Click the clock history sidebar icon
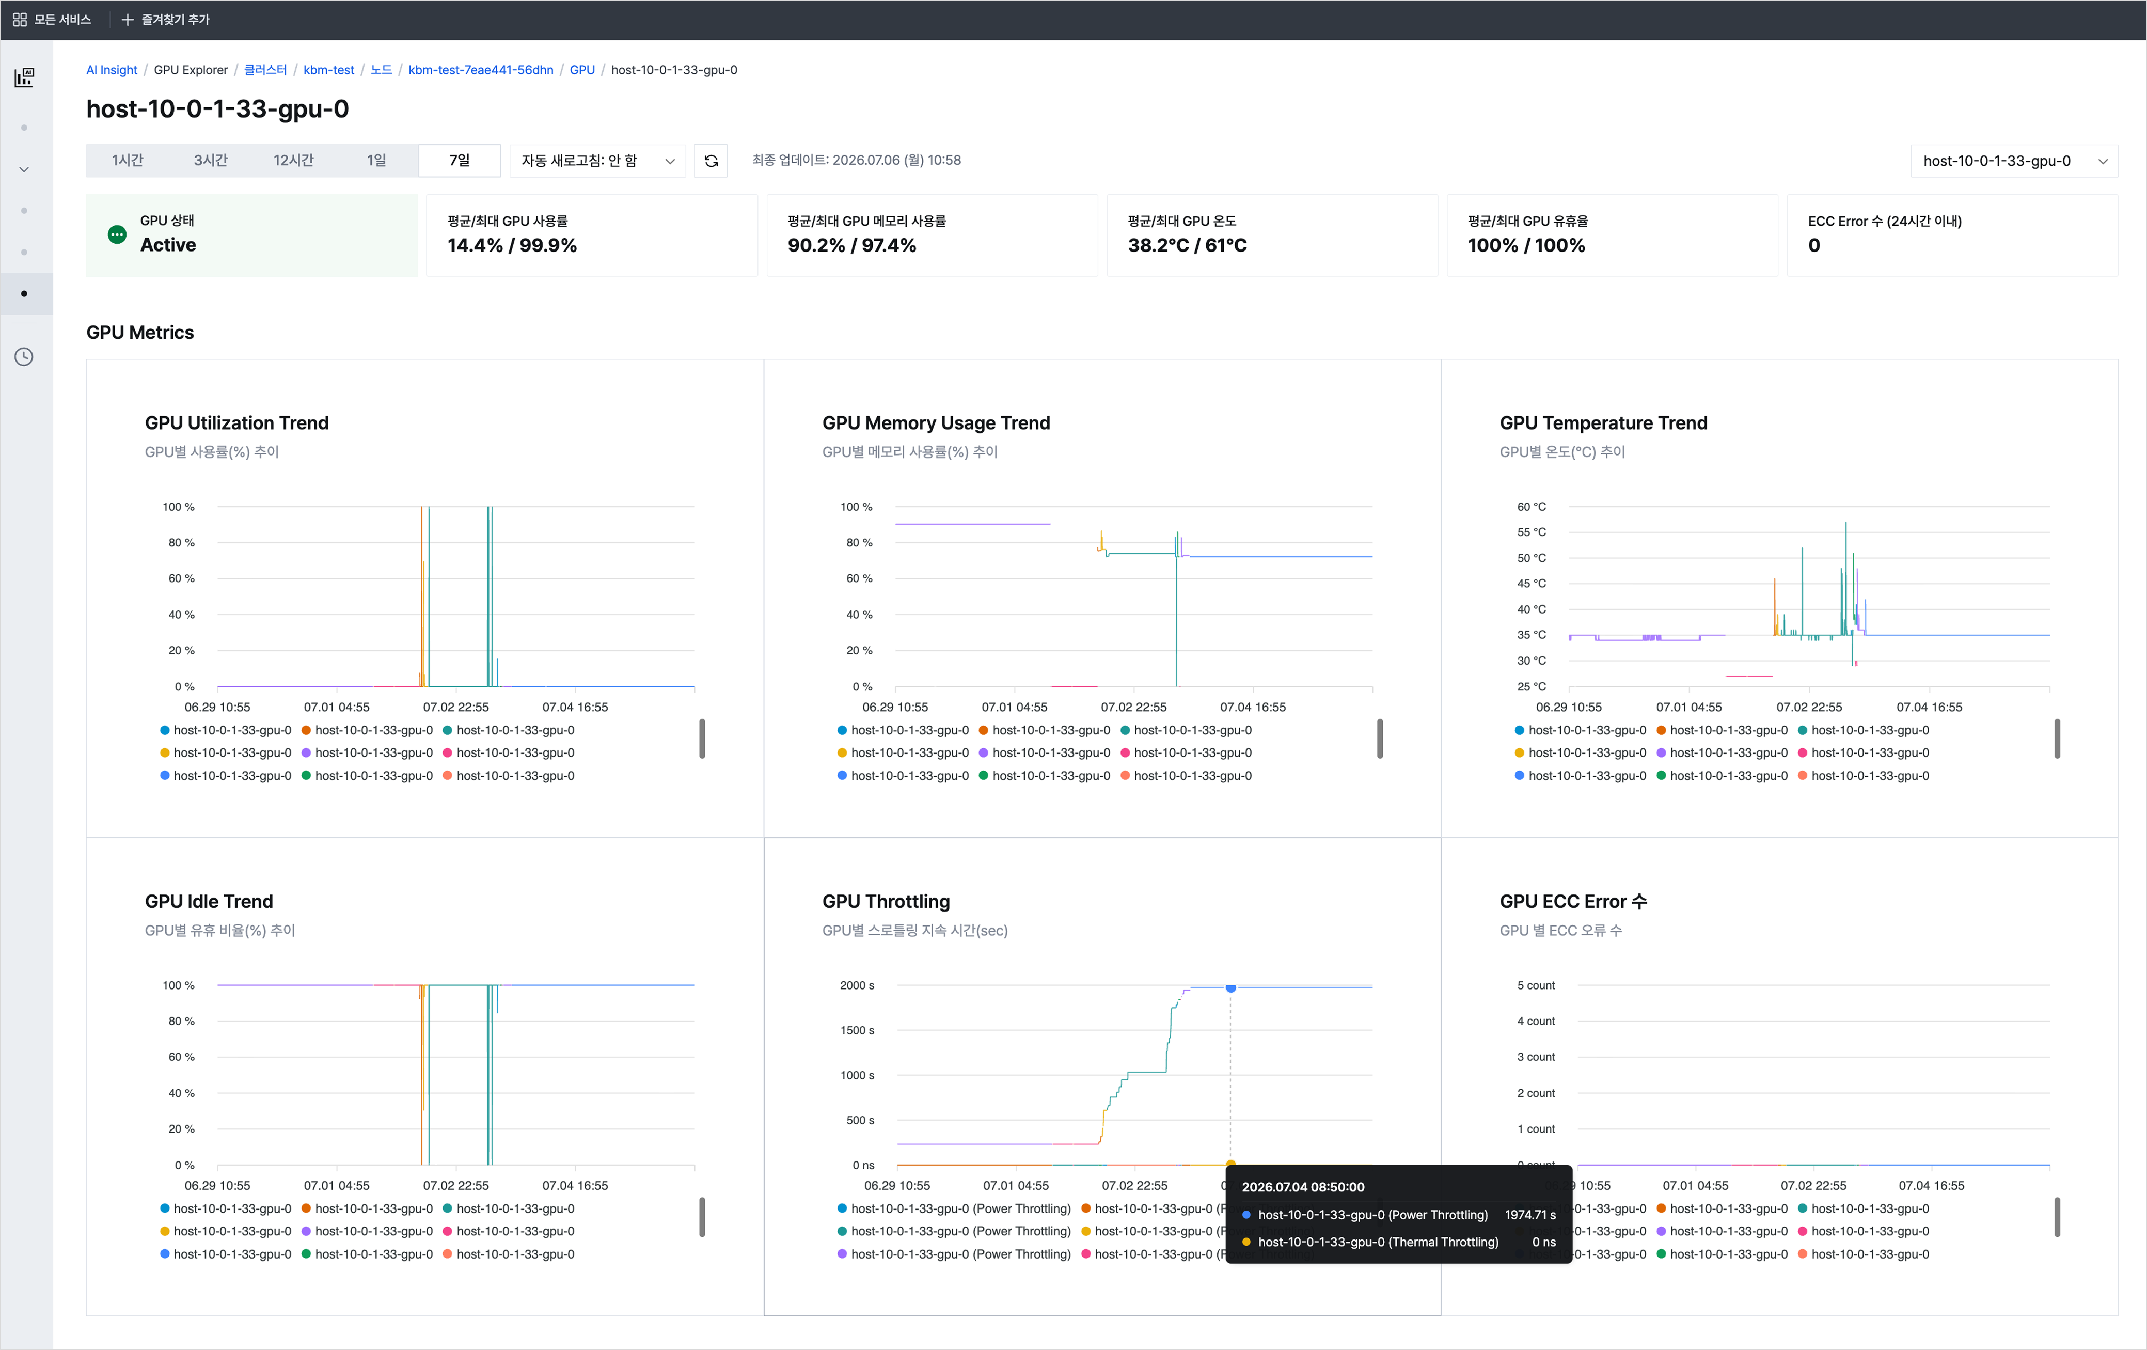Image resolution: width=2147 pixels, height=1350 pixels. 24,357
